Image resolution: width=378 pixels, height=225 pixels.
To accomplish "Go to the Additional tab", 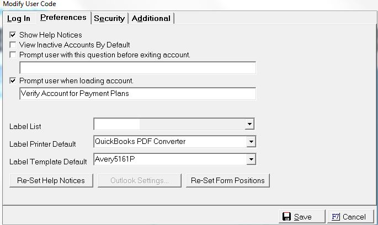I will tap(151, 19).
